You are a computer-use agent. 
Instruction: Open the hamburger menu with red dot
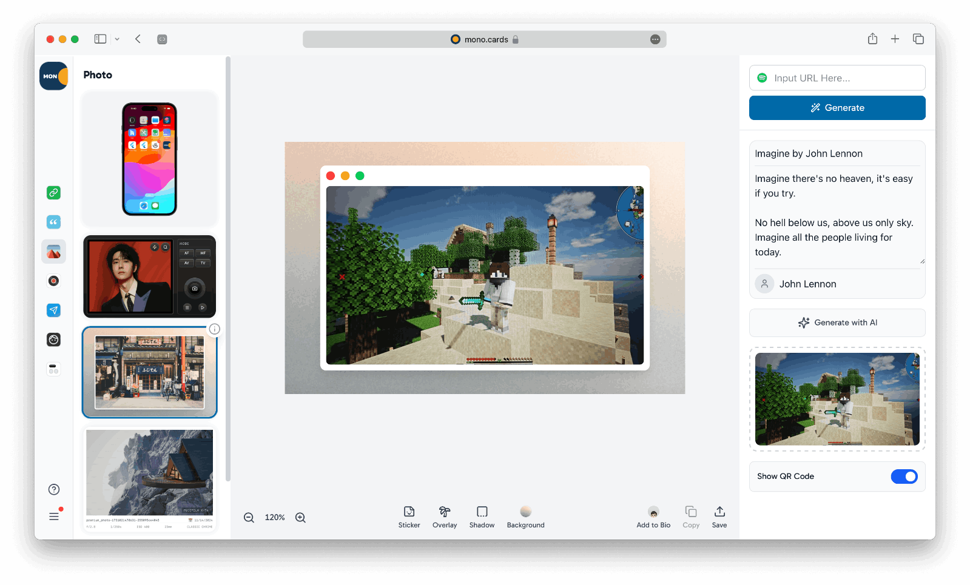54,516
